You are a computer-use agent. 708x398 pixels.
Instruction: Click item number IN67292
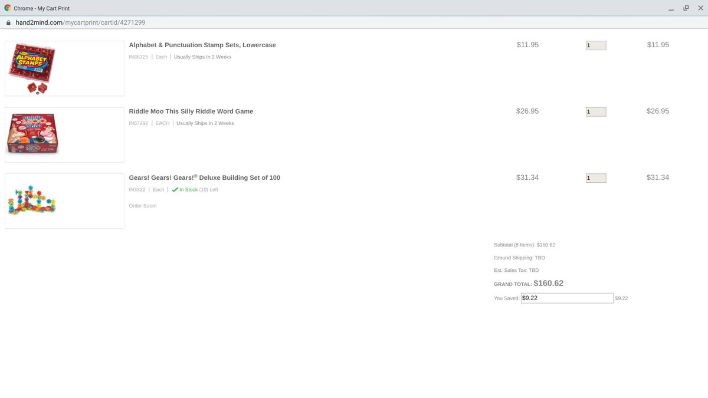click(138, 123)
